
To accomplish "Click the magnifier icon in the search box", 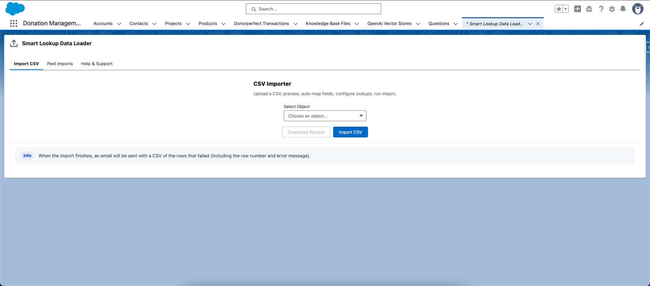I will point(254,9).
